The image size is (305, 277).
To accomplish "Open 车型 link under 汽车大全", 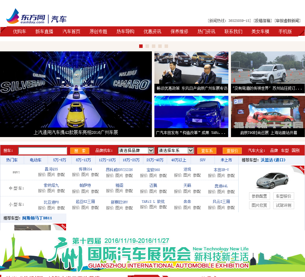I will point(285,150).
